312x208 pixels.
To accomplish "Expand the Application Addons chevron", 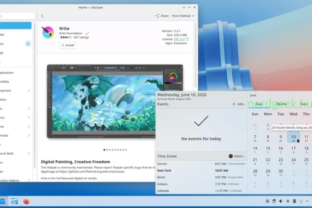I will pyautogui.click(x=29, y=180).
